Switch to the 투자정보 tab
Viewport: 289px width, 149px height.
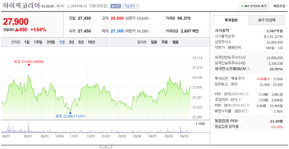[x=231, y=20]
